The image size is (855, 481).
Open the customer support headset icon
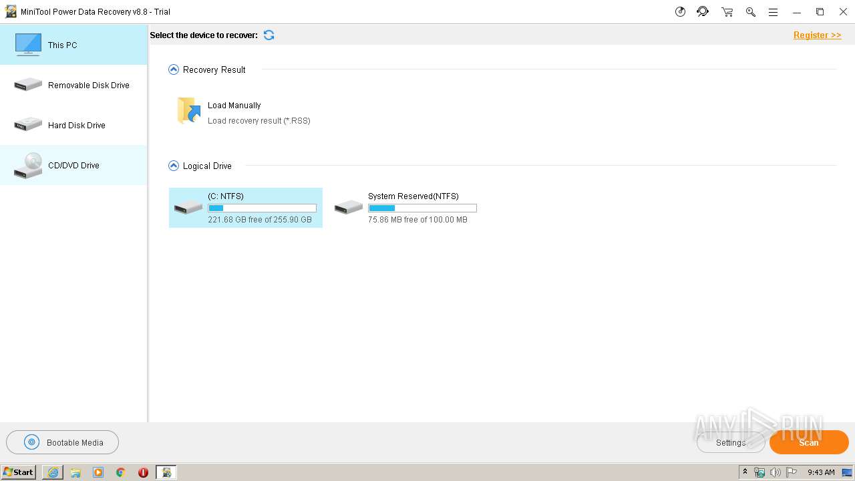click(703, 12)
